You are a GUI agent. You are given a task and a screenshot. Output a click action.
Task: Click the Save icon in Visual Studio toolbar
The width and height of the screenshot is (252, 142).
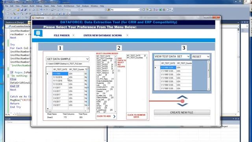pos(22,10)
